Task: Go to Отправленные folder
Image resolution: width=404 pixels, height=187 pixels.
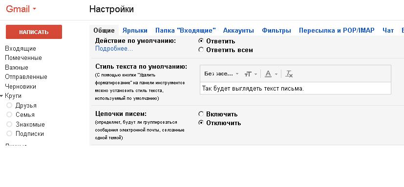Action: point(26,77)
